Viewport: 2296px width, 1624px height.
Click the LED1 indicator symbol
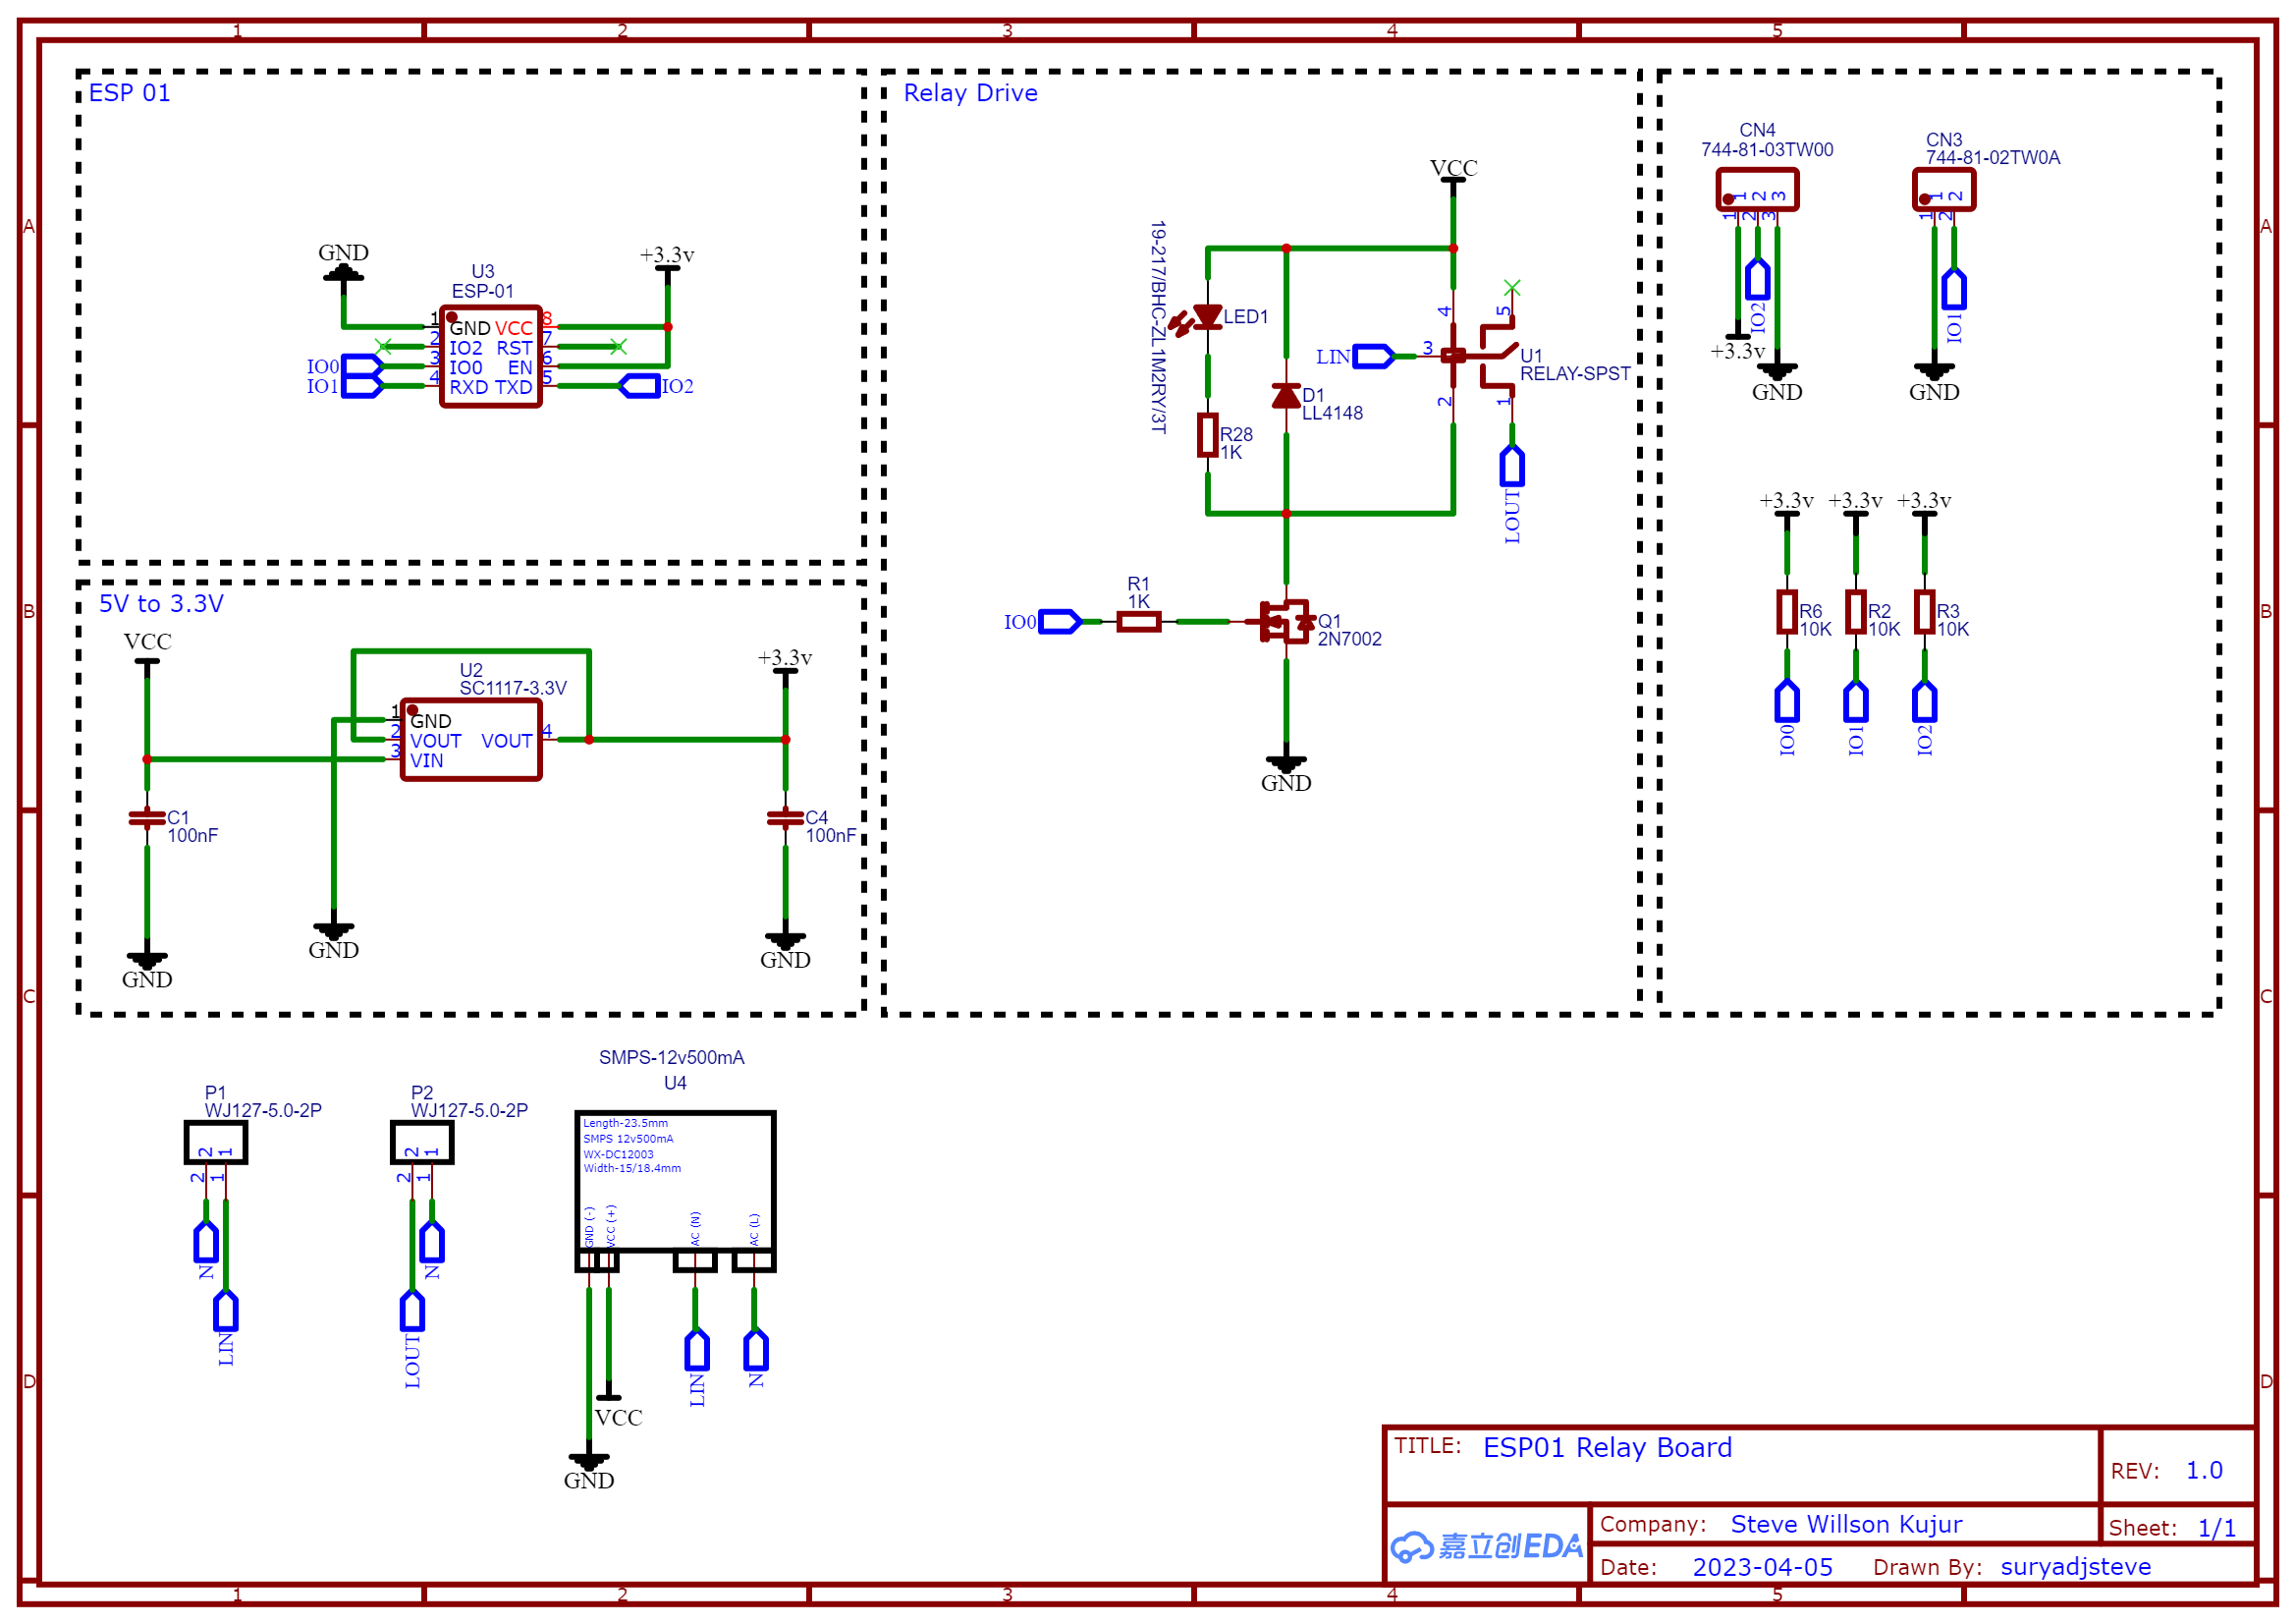[1208, 316]
